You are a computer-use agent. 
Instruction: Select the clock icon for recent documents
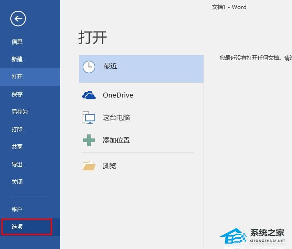[x=89, y=67]
